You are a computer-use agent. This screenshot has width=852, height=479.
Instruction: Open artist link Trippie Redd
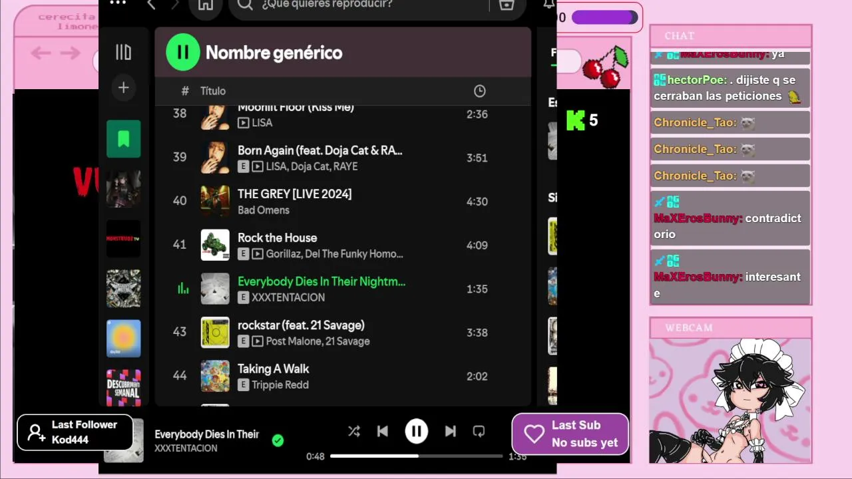click(x=280, y=385)
